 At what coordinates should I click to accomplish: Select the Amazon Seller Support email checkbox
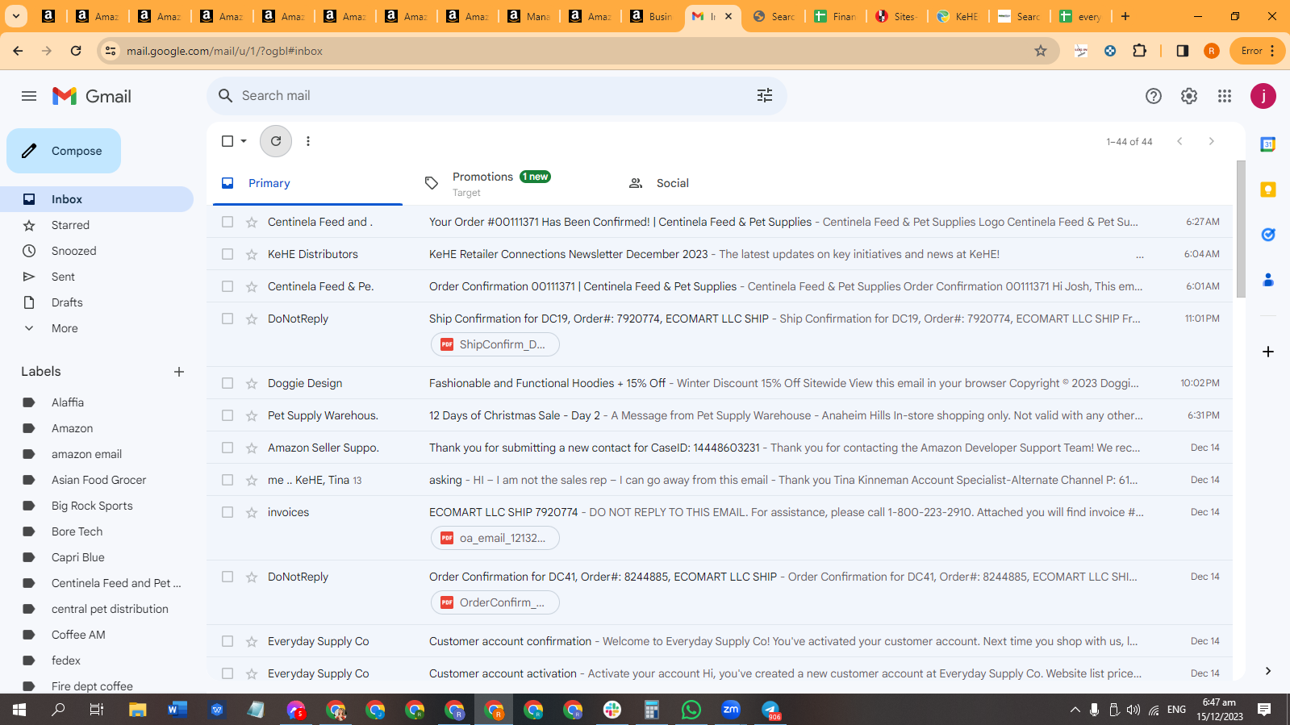228,448
